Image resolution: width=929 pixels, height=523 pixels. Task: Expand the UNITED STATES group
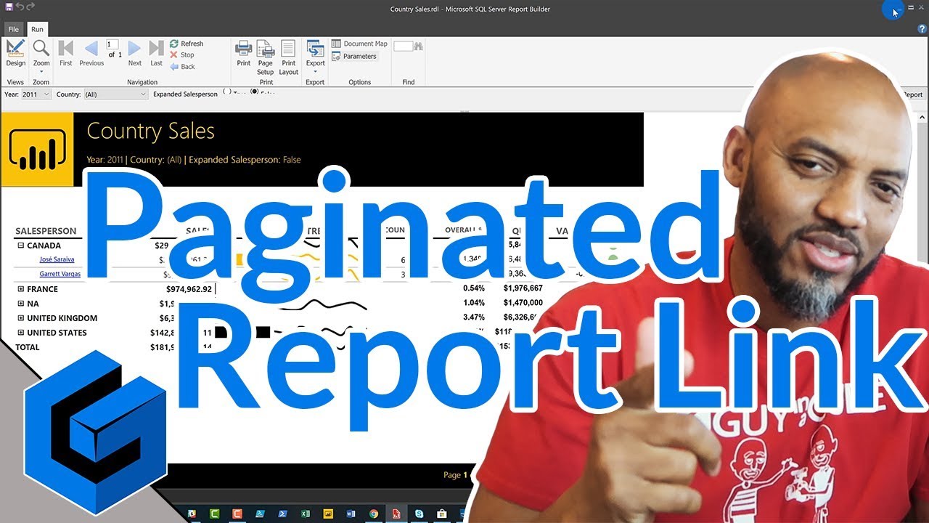point(21,333)
